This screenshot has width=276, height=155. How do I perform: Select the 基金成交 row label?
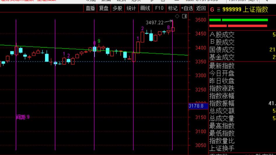point(222,57)
